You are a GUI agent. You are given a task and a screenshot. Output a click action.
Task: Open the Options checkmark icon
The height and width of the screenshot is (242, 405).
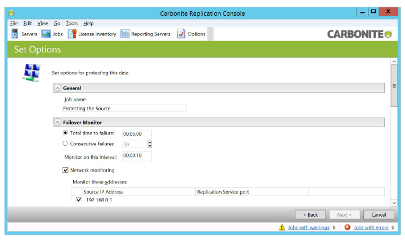181,34
